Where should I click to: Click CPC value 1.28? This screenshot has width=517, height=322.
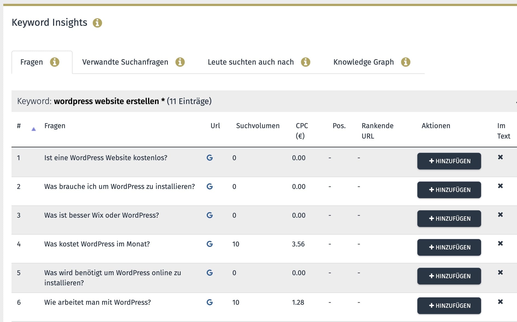pyautogui.click(x=298, y=302)
